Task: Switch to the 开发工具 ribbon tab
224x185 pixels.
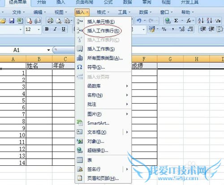Action: tap(190, 2)
